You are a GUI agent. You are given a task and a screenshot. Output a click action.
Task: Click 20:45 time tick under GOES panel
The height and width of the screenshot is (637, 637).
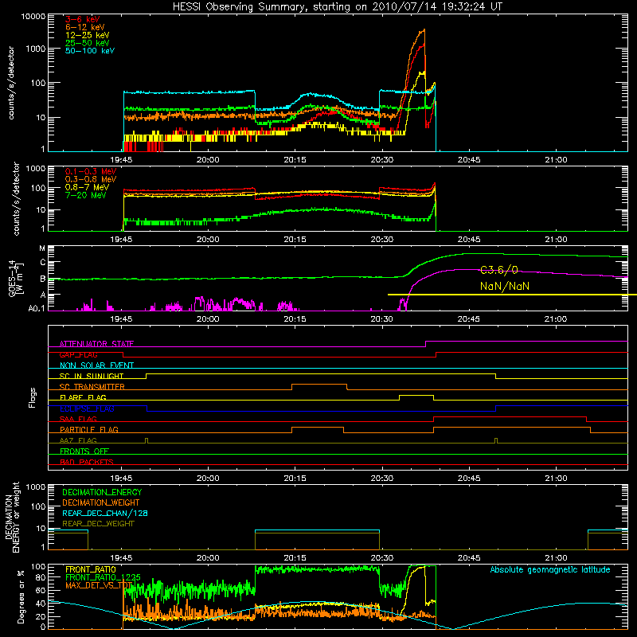[x=469, y=319]
